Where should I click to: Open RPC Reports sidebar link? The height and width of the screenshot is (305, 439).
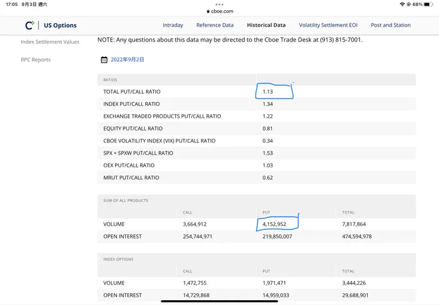pos(36,60)
